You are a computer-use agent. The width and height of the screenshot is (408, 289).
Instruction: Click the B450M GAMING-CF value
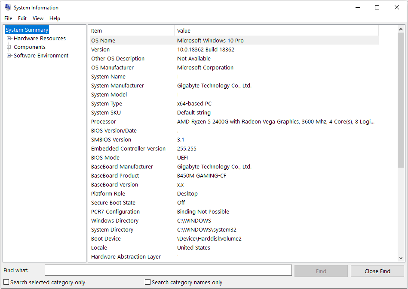[x=202, y=176]
